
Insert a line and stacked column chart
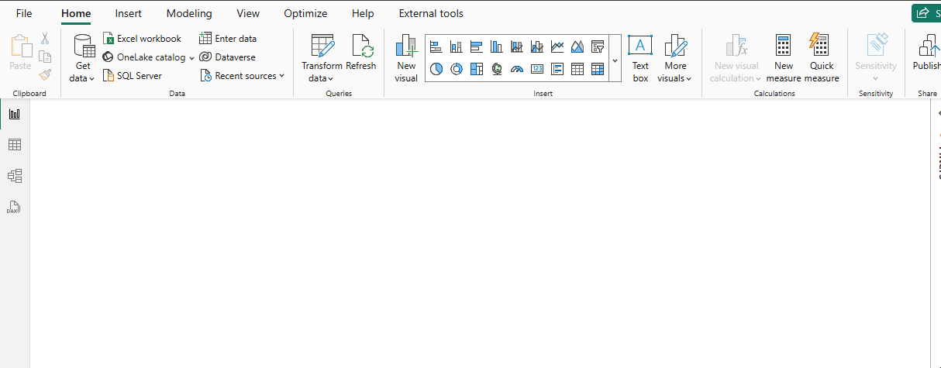tap(516, 46)
